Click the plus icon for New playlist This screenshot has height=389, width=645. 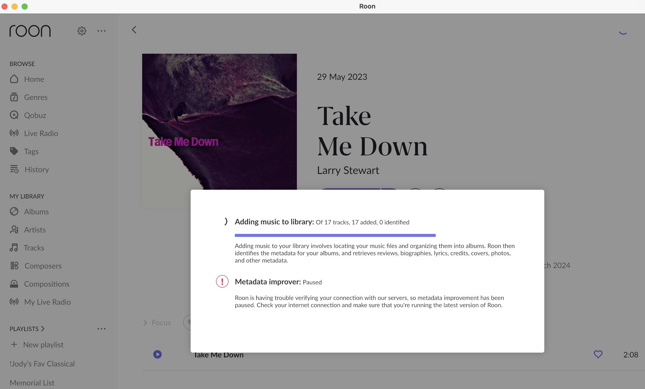click(14, 345)
